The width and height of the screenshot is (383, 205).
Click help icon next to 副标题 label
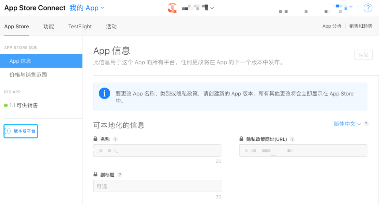(x=120, y=175)
